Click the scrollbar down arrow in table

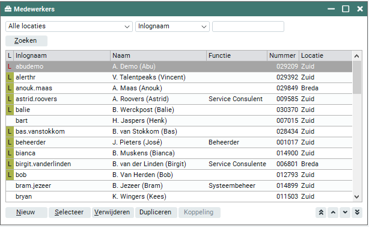356,196
